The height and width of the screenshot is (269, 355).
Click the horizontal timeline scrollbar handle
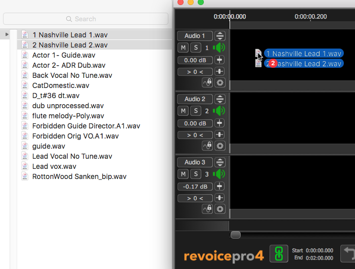click(x=236, y=235)
